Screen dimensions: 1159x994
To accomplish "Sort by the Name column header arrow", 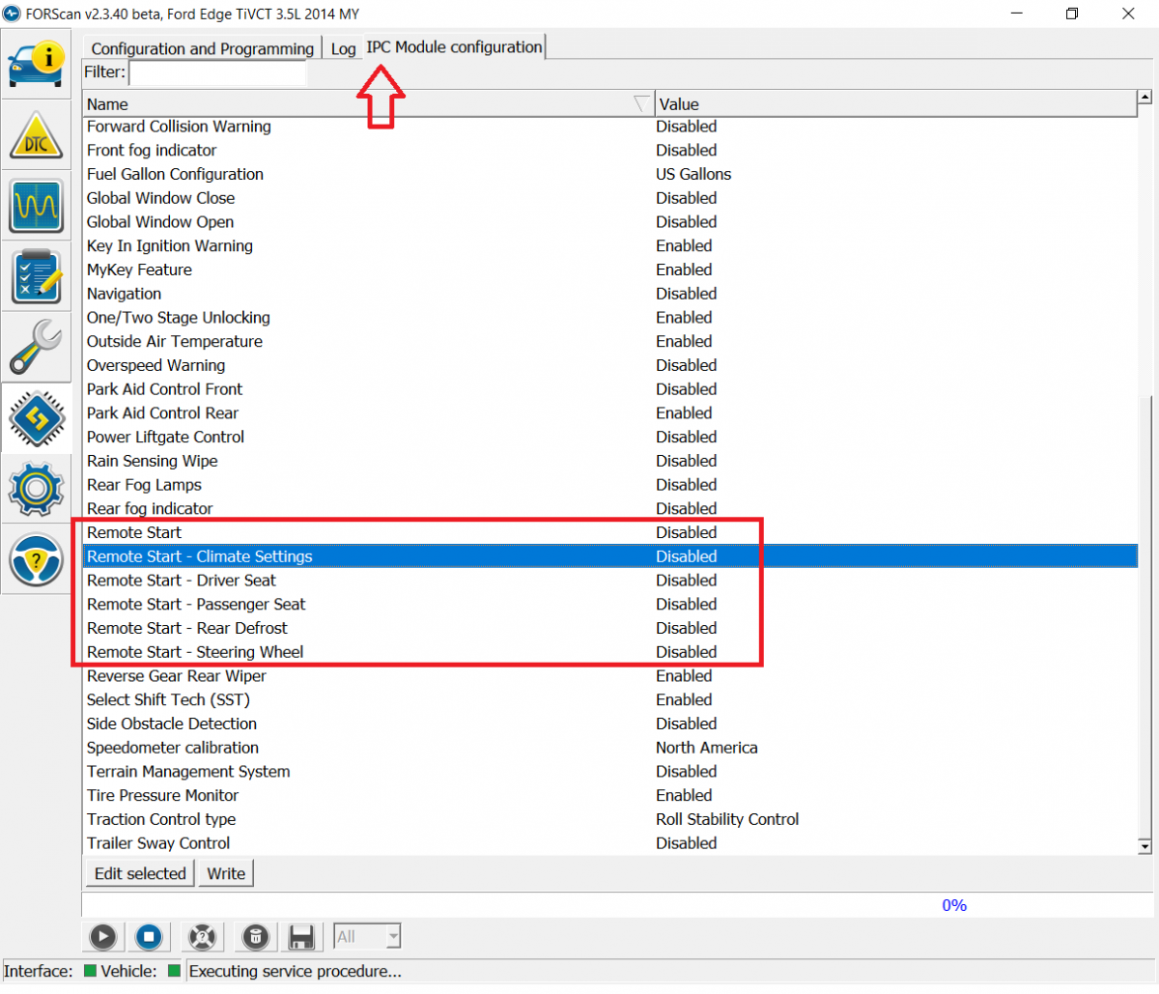I will pyautogui.click(x=641, y=103).
